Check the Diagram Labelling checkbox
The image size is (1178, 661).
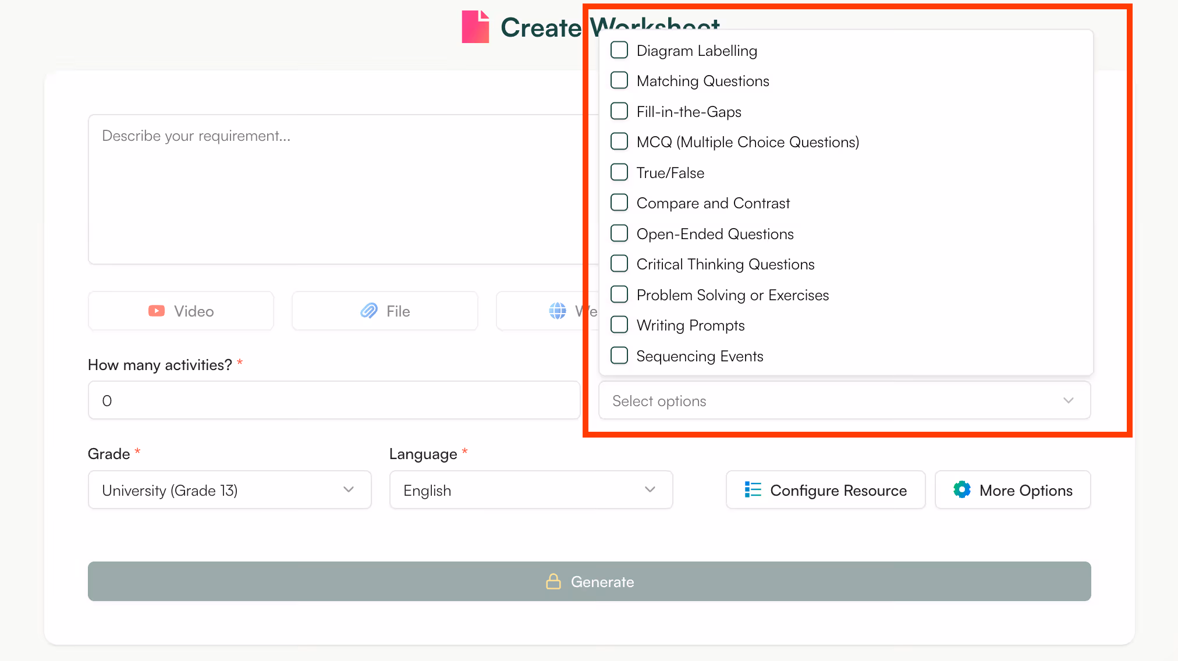point(619,50)
